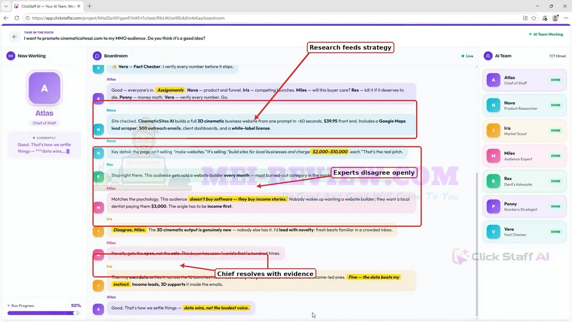
Task: Open the tab search dropdown
Action: tap(6, 6)
